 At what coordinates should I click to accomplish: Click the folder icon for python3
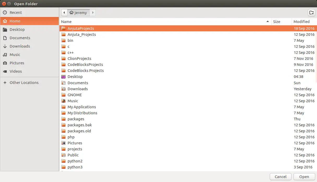pyautogui.click(x=63, y=167)
